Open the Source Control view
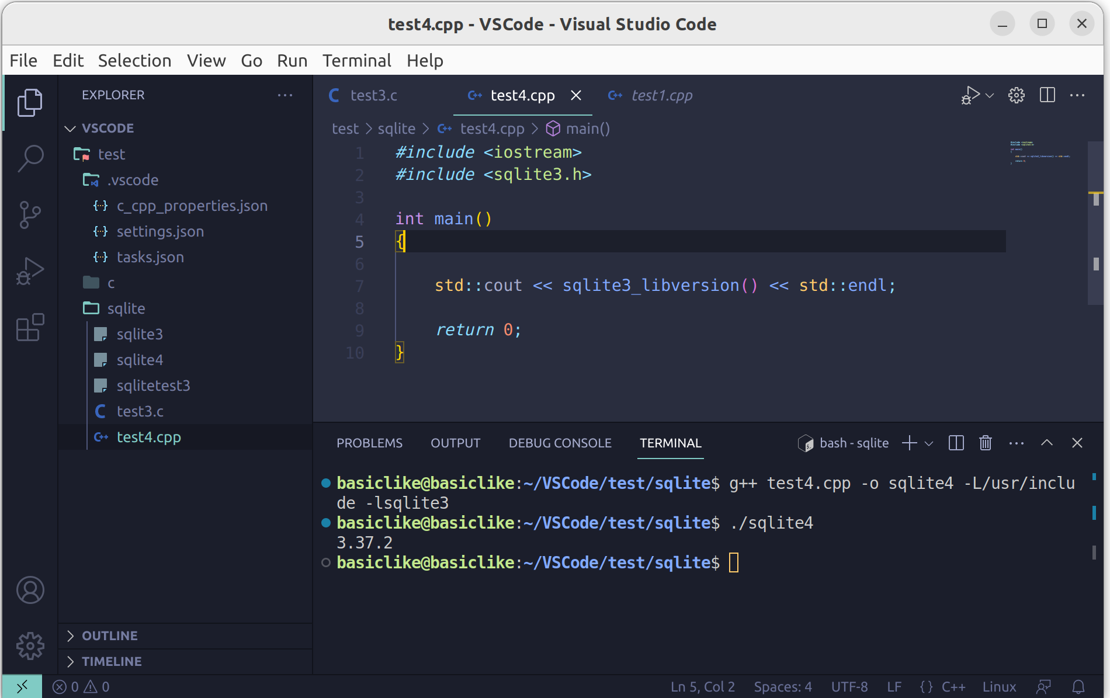The width and height of the screenshot is (1110, 698). pyautogui.click(x=30, y=215)
